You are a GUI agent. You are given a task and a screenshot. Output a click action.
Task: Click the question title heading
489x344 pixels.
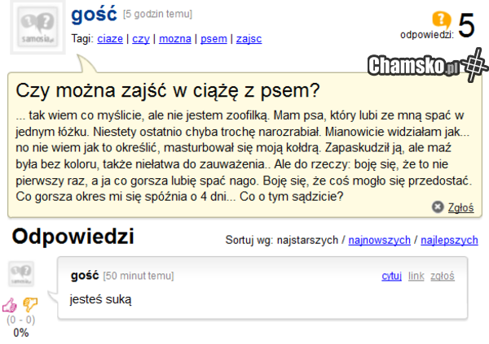[167, 89]
